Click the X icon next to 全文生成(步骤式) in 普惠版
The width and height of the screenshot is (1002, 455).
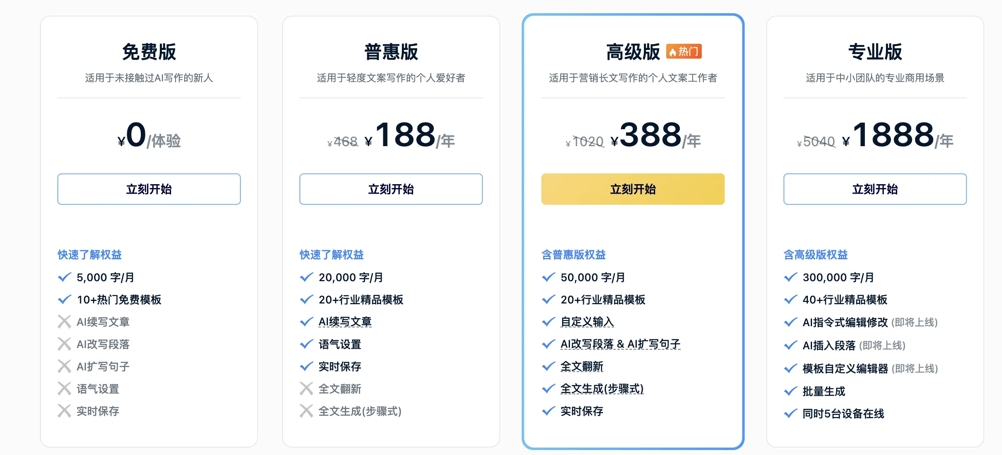pos(306,411)
